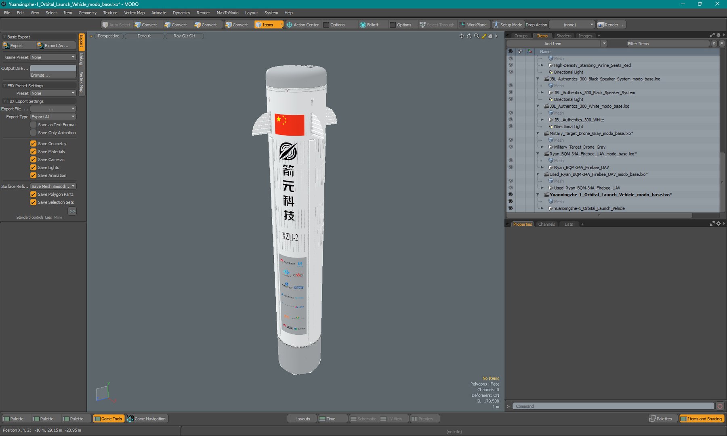Enable Save Only Animation

click(34, 133)
